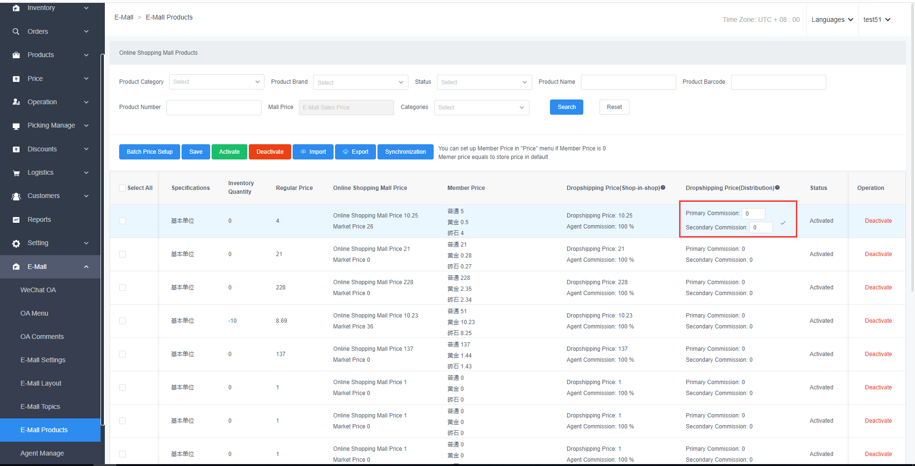Open the Product Category dropdown
The height and width of the screenshot is (466, 915).
(216, 82)
